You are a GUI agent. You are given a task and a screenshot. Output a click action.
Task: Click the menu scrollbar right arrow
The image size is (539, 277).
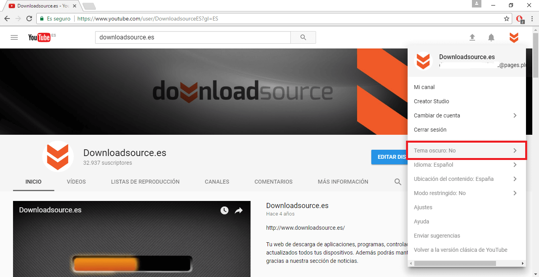click(x=523, y=263)
